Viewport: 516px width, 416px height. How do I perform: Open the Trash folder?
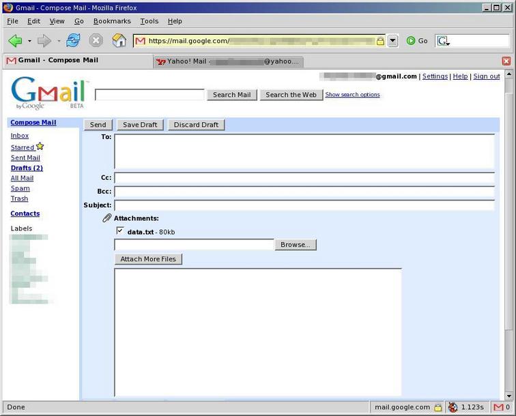tap(19, 198)
